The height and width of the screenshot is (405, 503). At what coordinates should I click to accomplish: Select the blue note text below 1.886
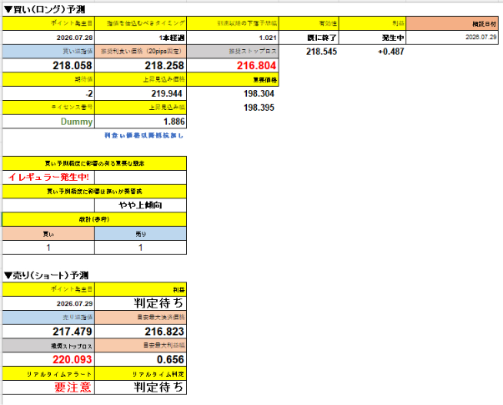point(143,136)
